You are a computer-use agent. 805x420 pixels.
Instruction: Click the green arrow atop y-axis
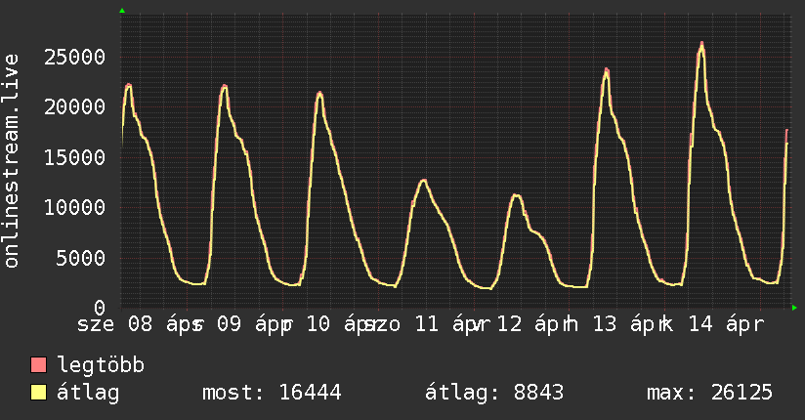122,11
